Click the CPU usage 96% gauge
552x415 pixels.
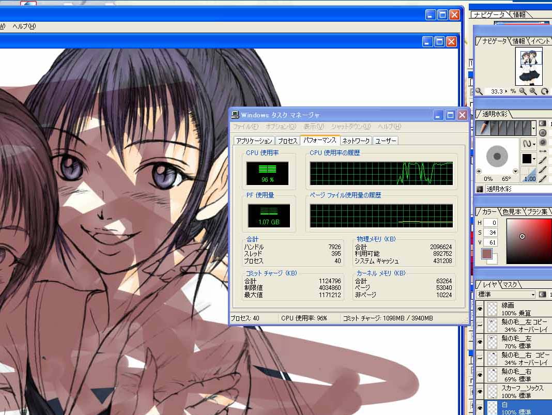pyautogui.click(x=268, y=173)
